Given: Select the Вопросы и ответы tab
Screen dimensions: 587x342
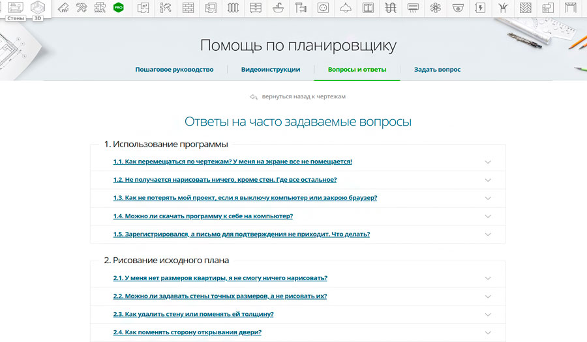Looking at the screenshot, I should click(x=357, y=70).
